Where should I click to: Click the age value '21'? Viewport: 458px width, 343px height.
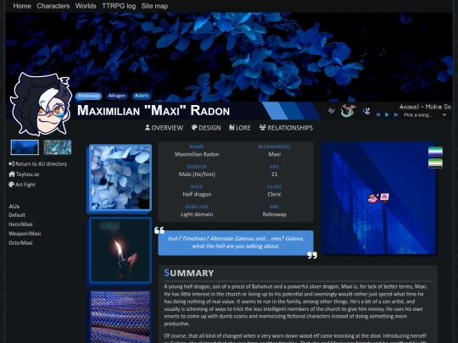(x=274, y=174)
